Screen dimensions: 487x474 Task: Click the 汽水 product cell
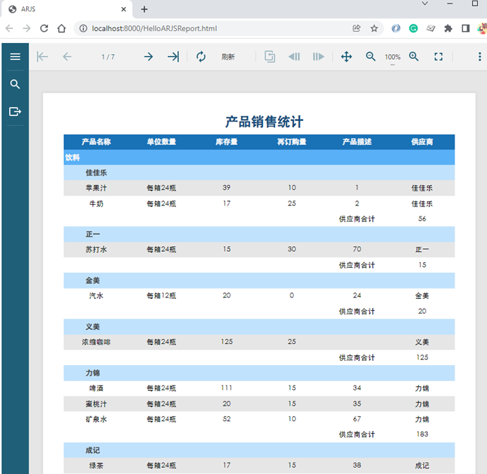pos(96,295)
